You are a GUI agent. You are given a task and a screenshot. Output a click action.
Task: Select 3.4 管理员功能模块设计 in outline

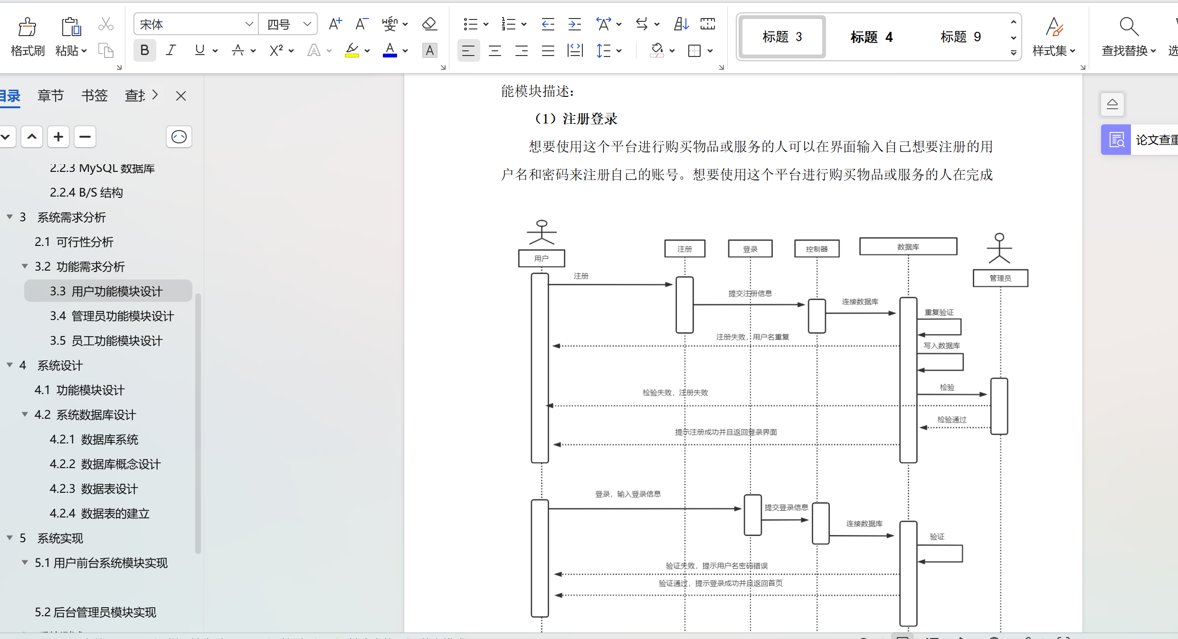[112, 316]
